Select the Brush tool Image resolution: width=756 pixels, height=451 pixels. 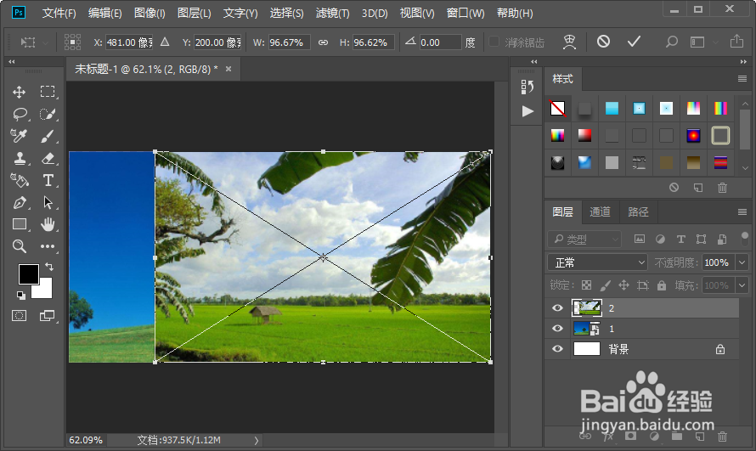click(48, 137)
